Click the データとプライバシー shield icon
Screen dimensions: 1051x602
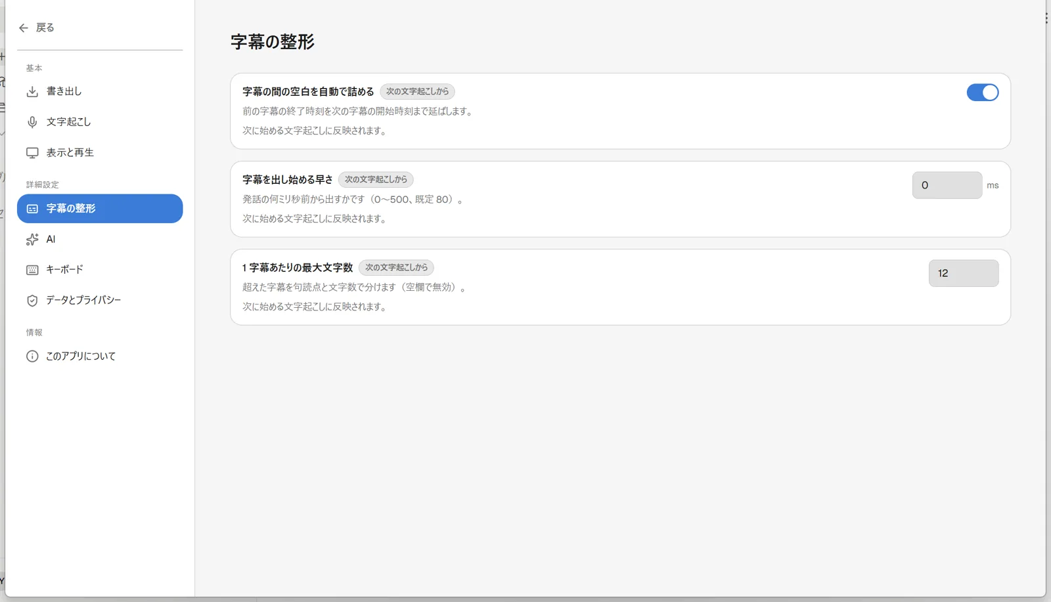click(32, 301)
